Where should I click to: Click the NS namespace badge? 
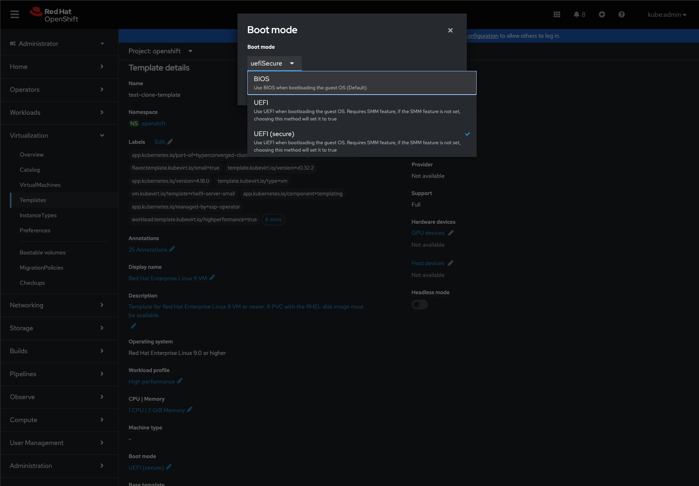(x=134, y=123)
